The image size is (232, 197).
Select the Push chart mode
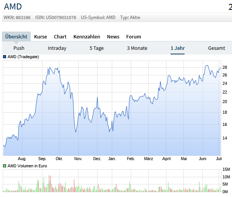coord(19,48)
